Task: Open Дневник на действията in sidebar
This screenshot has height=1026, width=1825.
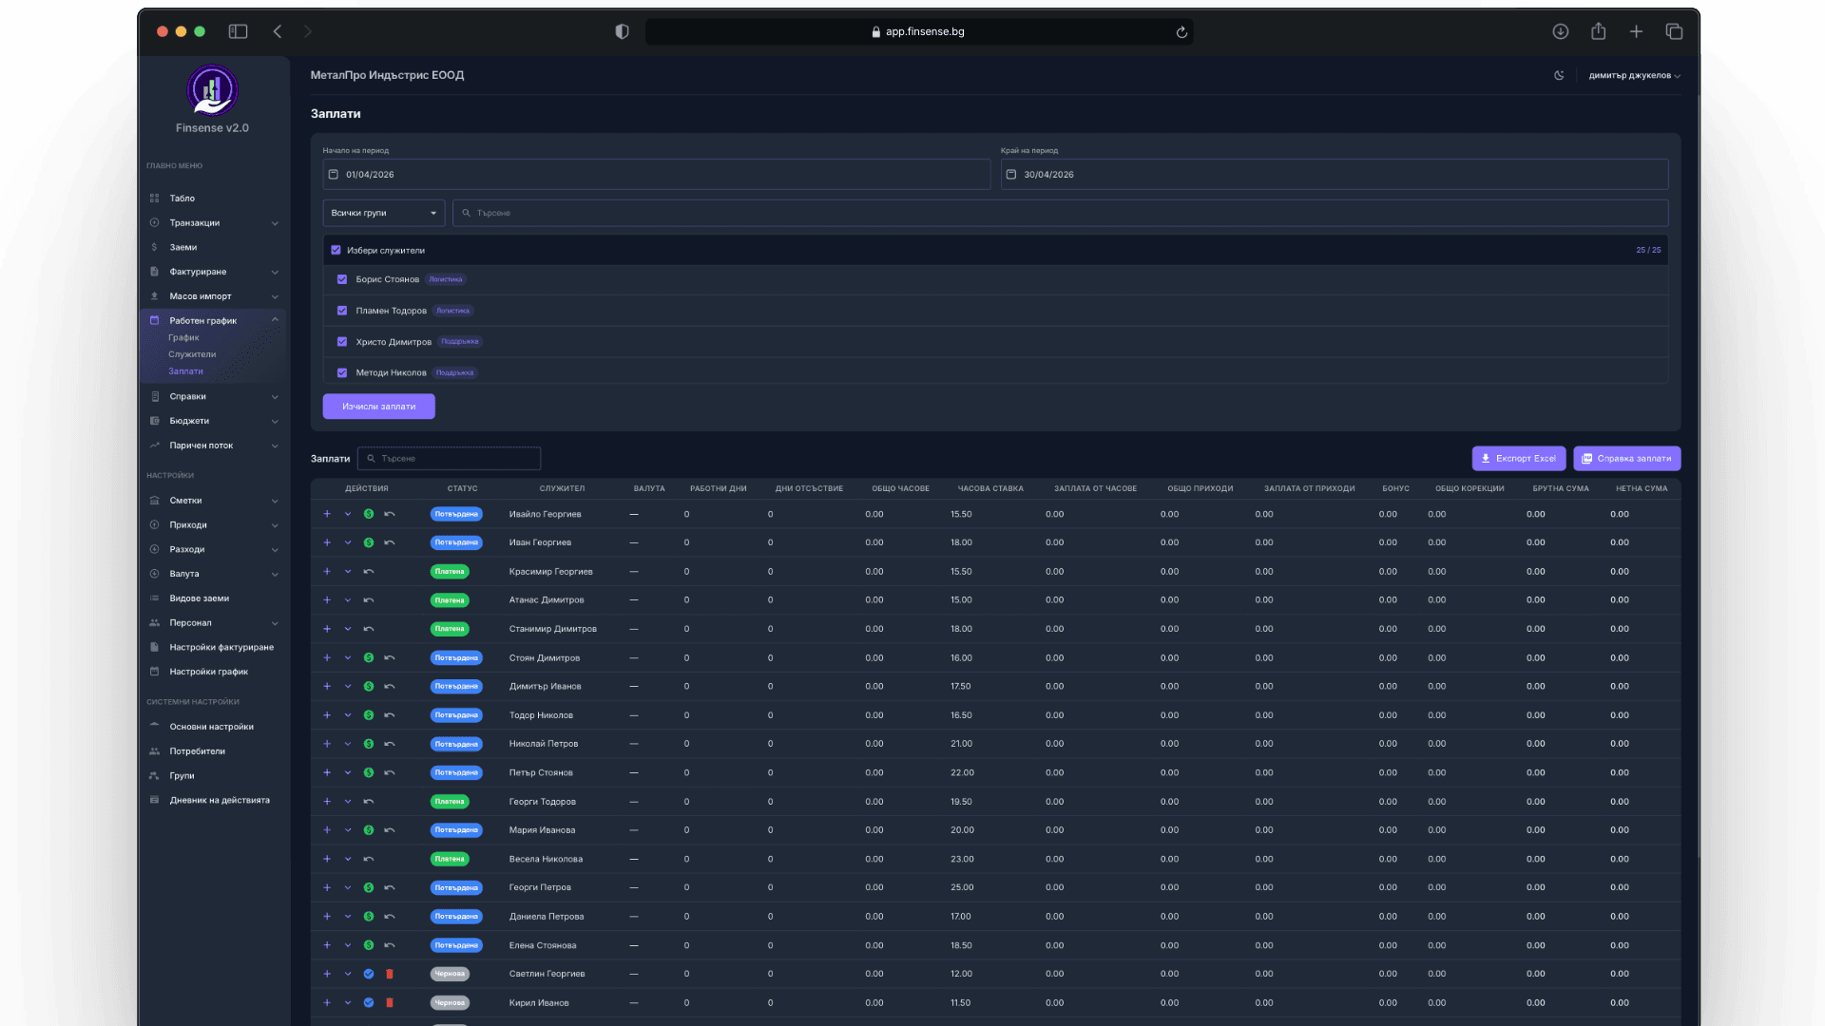Action: click(x=220, y=801)
